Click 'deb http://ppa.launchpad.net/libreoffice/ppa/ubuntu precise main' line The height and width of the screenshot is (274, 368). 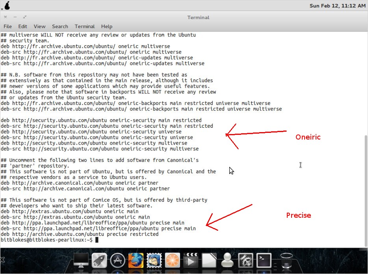93,223
